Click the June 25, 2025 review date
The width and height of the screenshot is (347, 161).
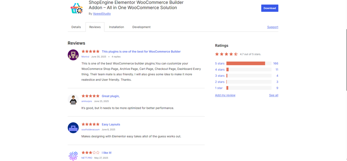(101, 101)
